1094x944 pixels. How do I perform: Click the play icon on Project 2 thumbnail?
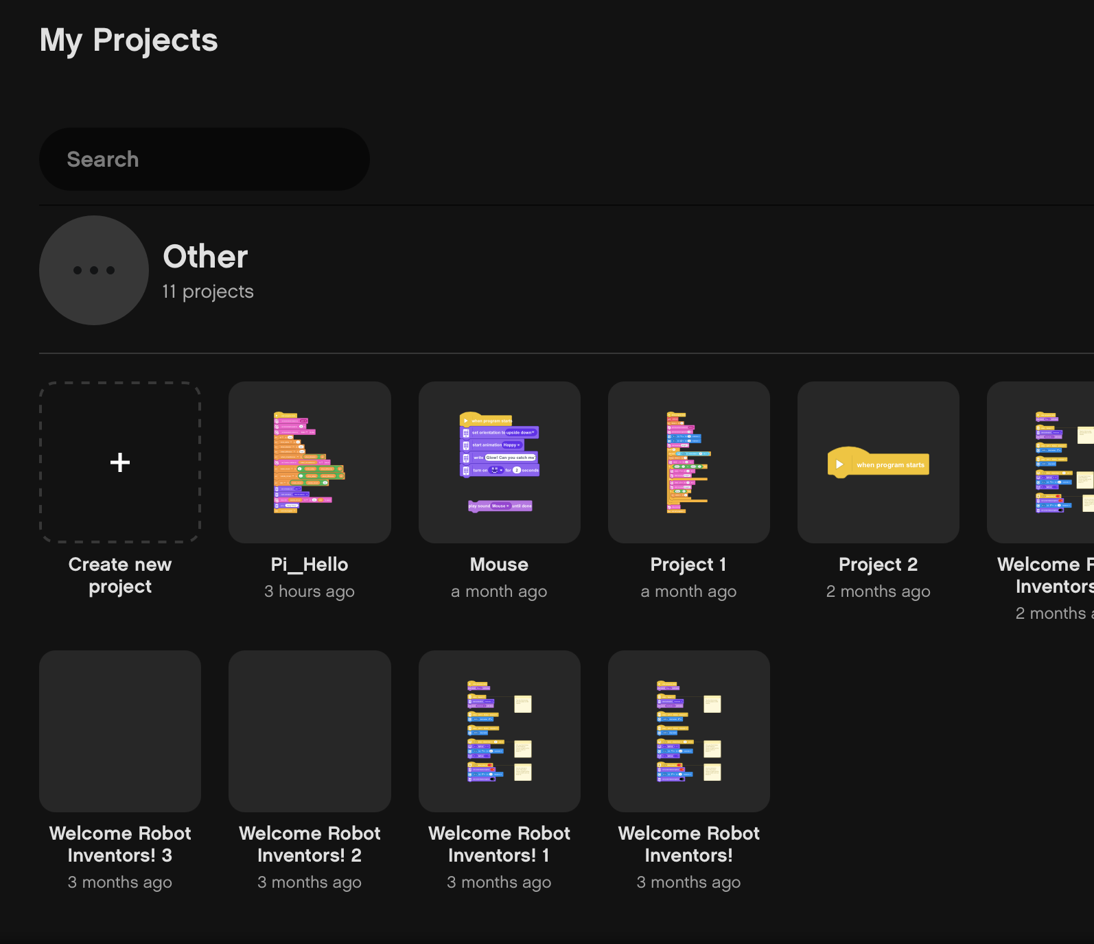[x=840, y=464]
